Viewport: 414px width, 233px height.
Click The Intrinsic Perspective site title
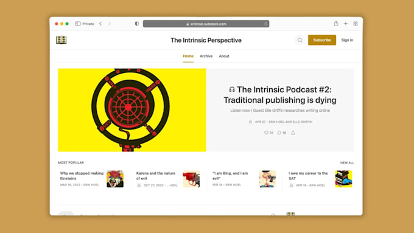(x=206, y=40)
